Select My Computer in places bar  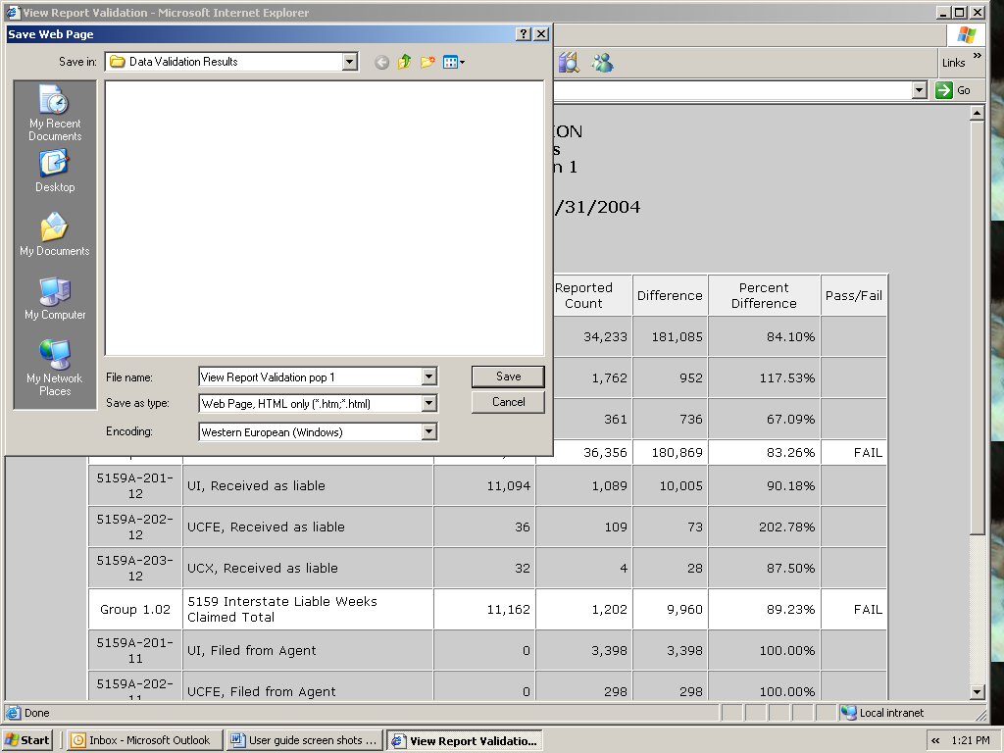pos(54,299)
